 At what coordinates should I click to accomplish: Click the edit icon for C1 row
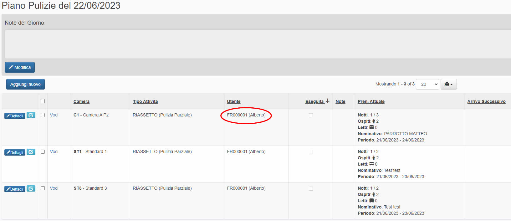pyautogui.click(x=31, y=116)
